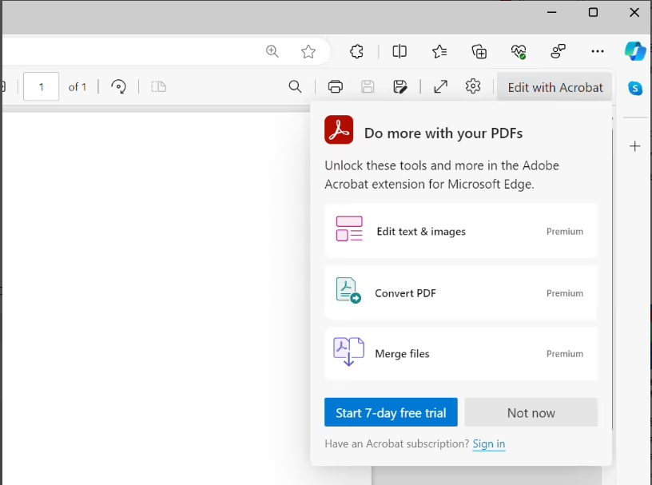652x485 pixels.
Task: Open the Favorites list icon
Action: pos(439,52)
